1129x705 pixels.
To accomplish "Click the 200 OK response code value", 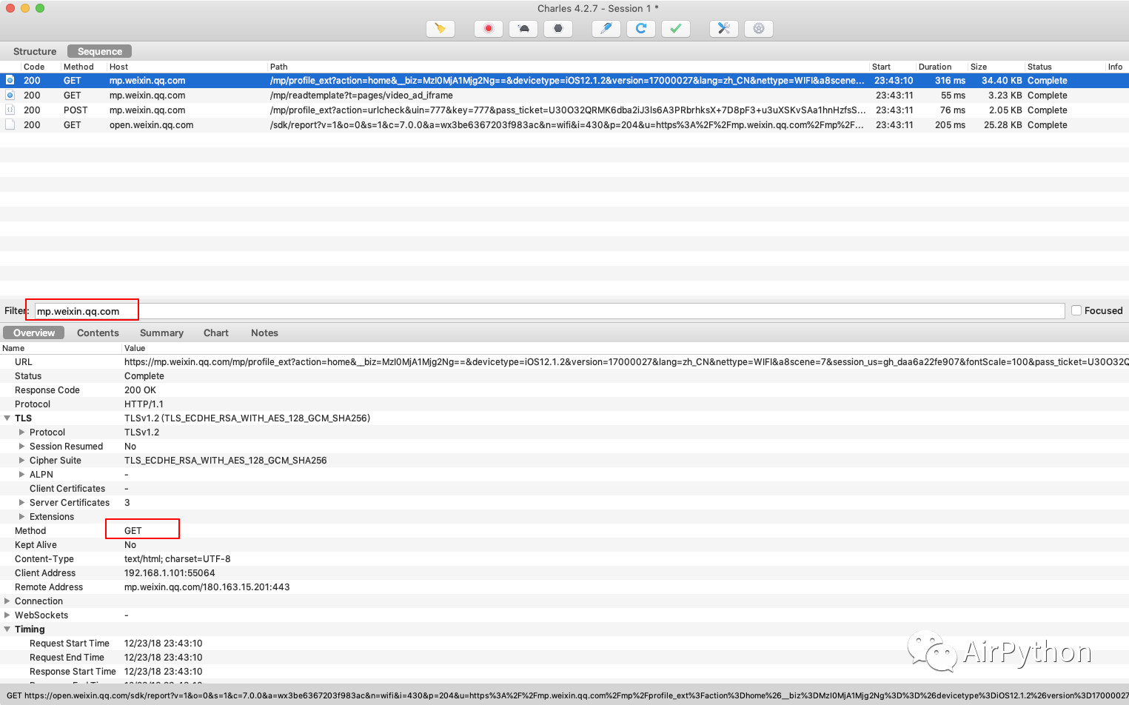I will point(140,390).
